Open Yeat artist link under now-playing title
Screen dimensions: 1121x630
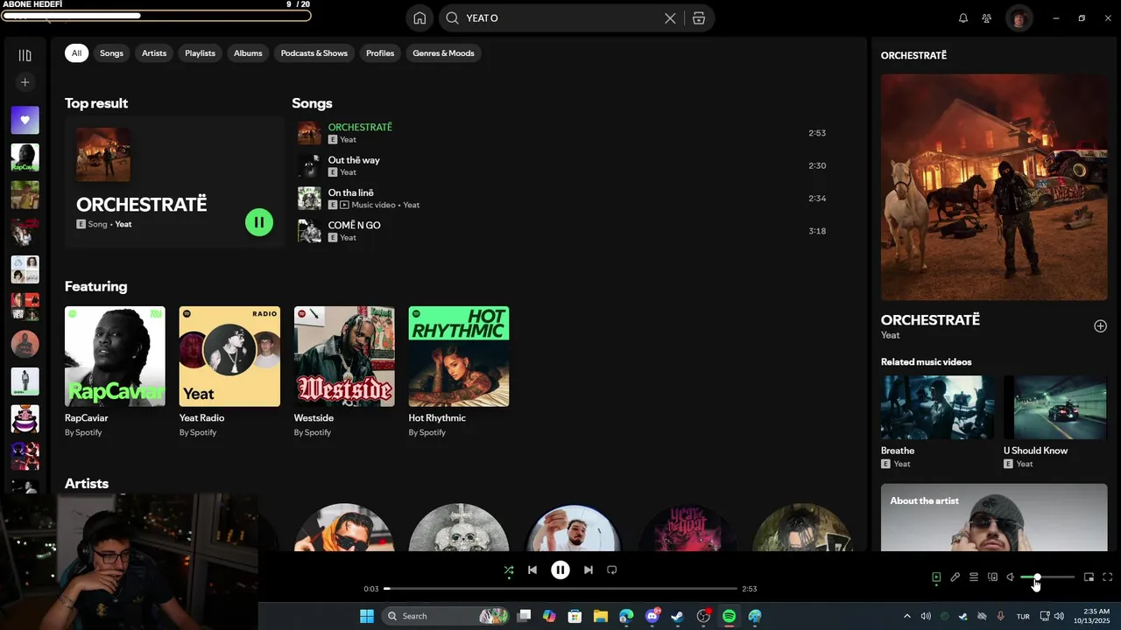coord(890,335)
